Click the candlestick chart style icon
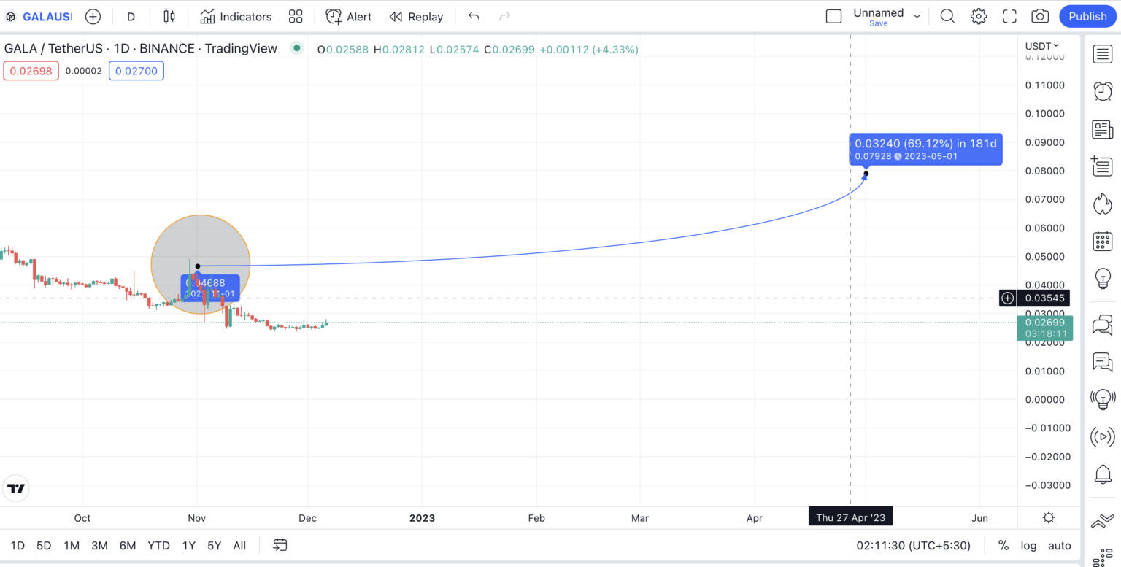The width and height of the screenshot is (1121, 567). click(x=169, y=16)
